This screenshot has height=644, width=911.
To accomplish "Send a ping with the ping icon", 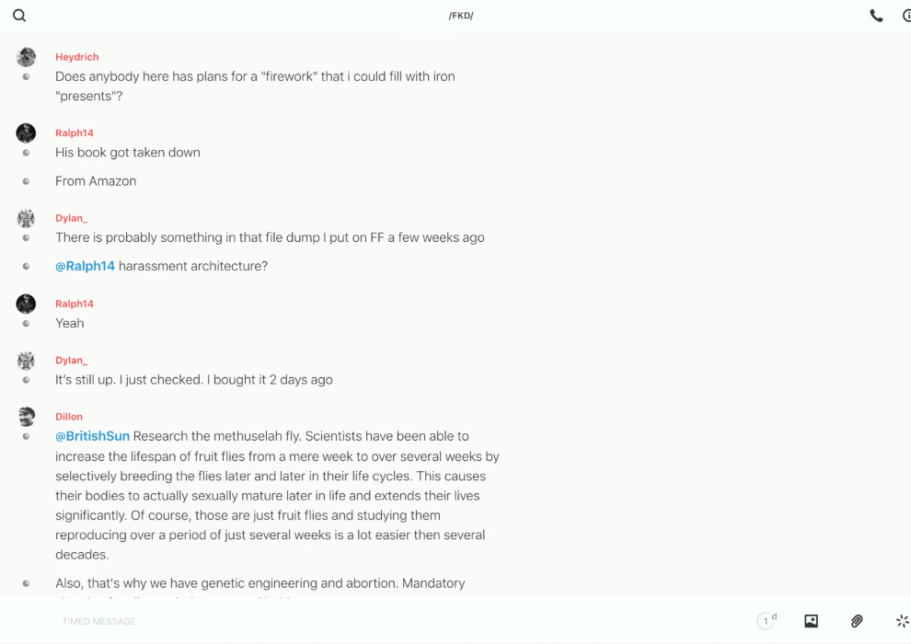I will coord(902,621).
